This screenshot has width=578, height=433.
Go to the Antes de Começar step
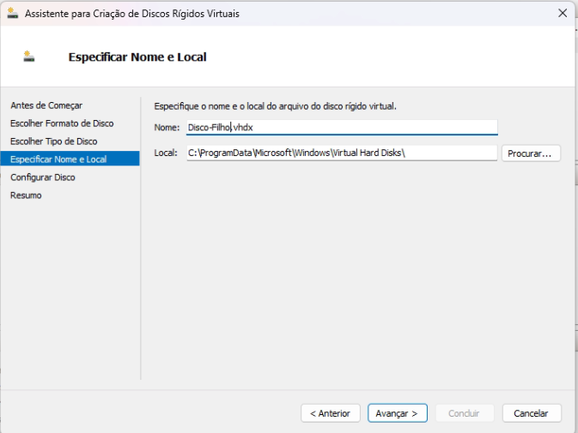(x=46, y=105)
